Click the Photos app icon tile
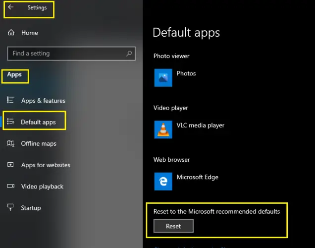Image resolution: width=315 pixels, height=248 pixels. (163, 78)
